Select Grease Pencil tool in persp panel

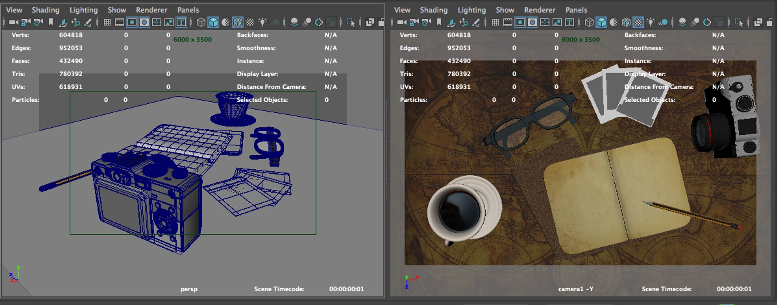88,22
